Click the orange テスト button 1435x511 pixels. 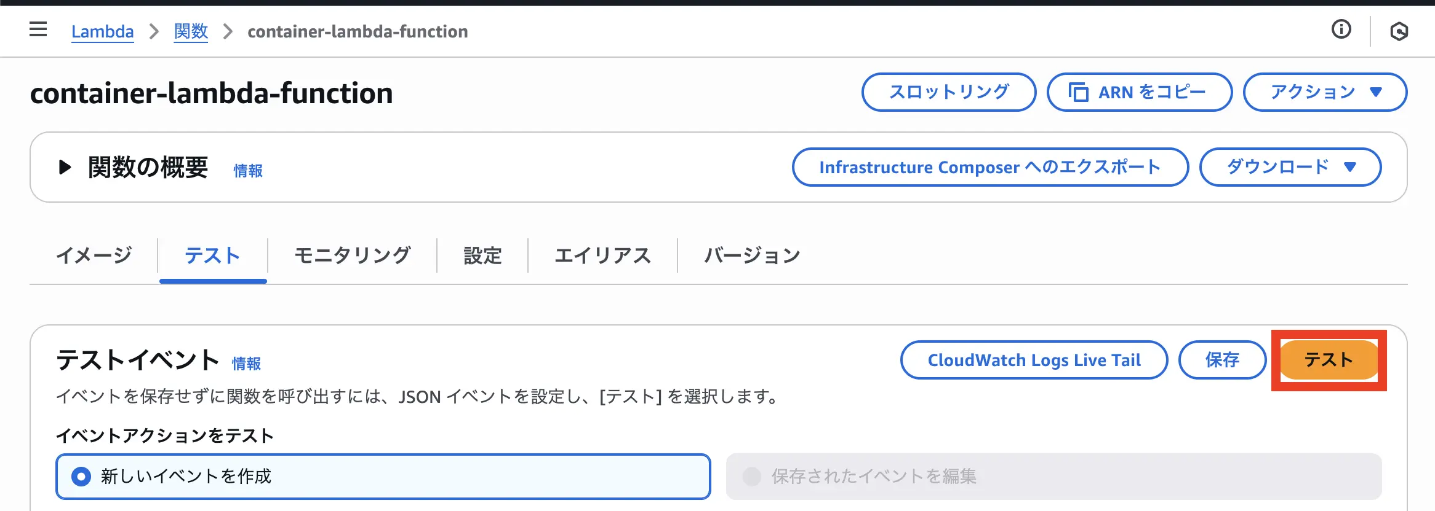[1329, 360]
